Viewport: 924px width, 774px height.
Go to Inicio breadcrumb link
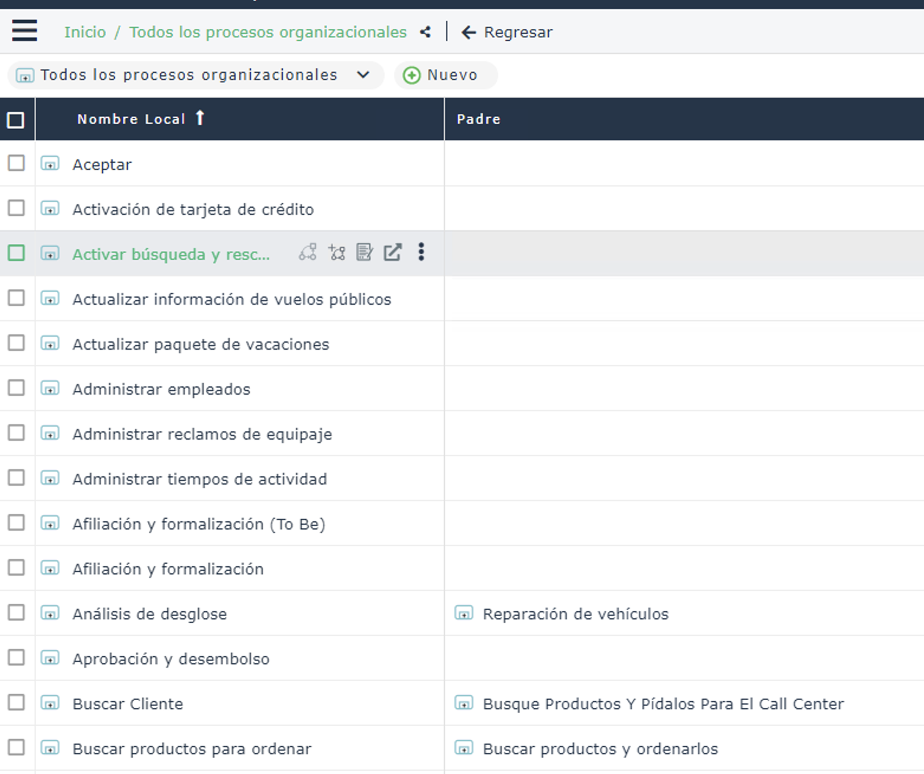pyautogui.click(x=85, y=32)
